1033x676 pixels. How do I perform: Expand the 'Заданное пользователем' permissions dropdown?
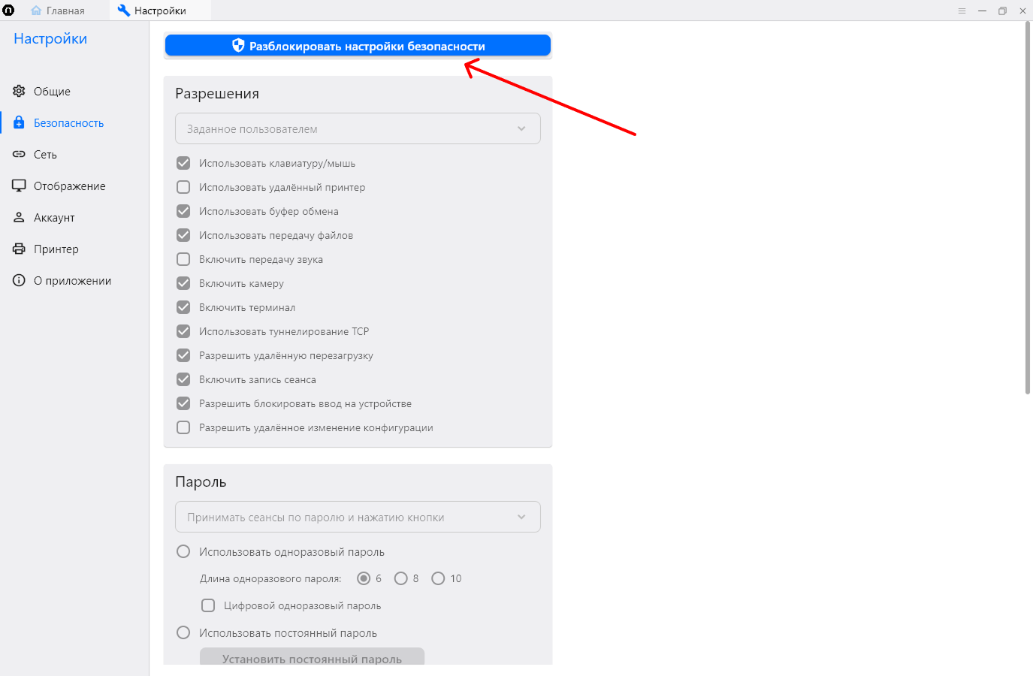(358, 128)
